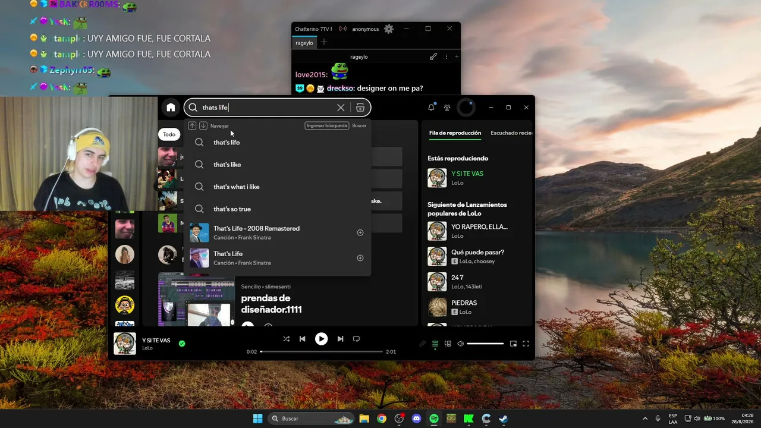Open Chatterino settings gear

point(389,29)
